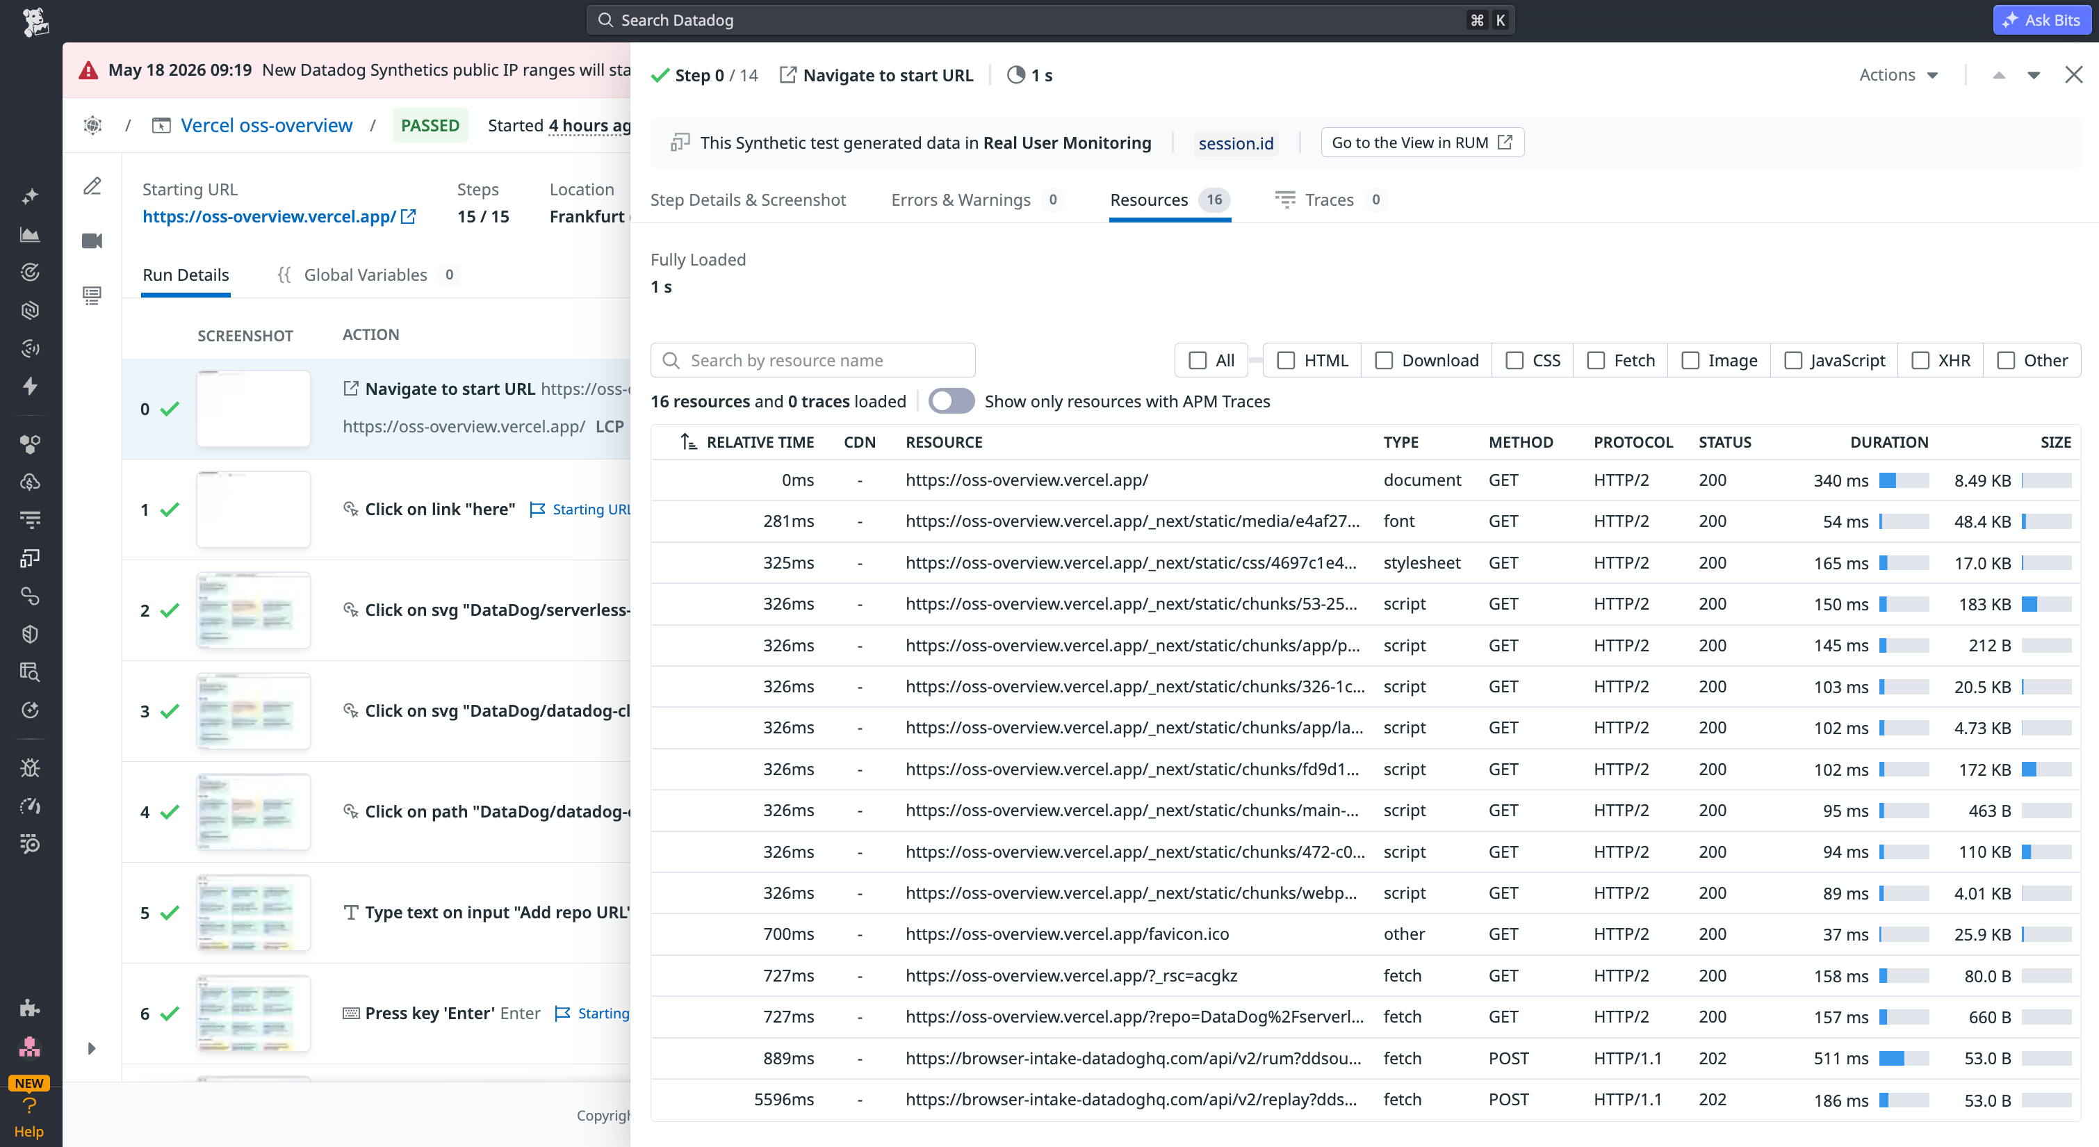2099x1147 pixels.
Task: Click the PASSED status badge
Action: click(430, 126)
